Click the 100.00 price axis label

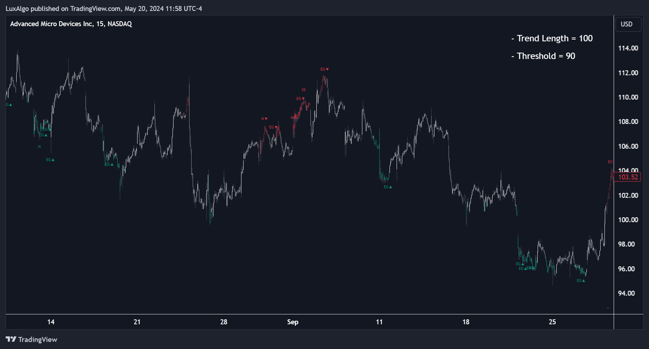coord(628,220)
